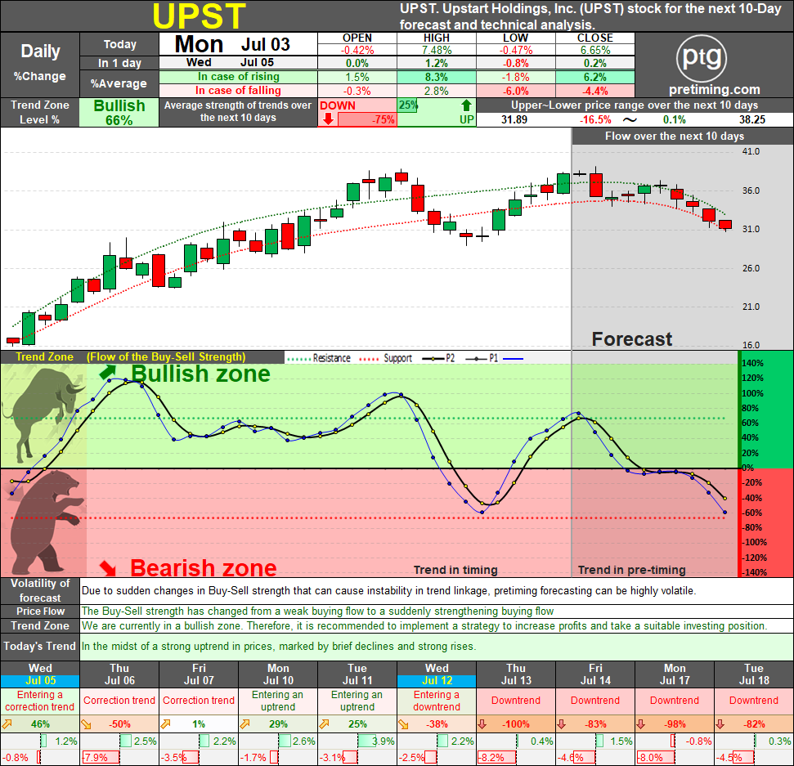The image size is (794, 766).
Task: Select the Thu Jul 06 column header
Action: click(119, 674)
